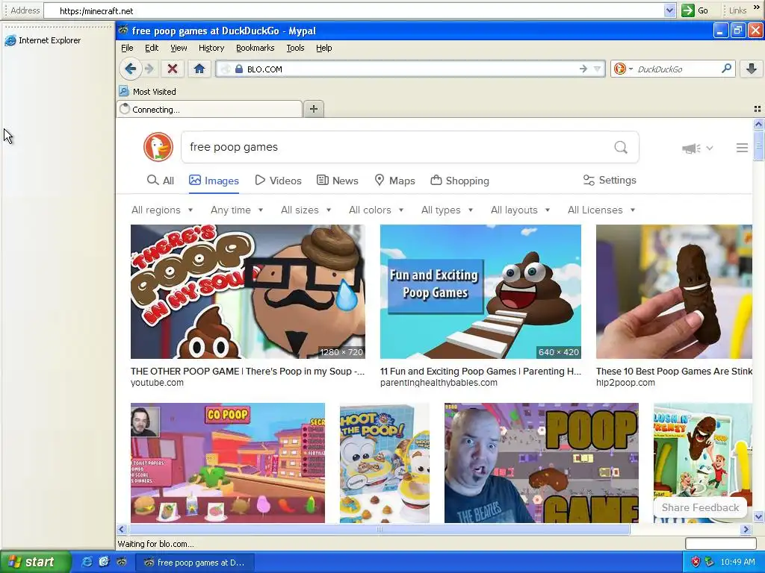Open the URL bar history dropdown arrow
The height and width of the screenshot is (573, 765).
click(597, 69)
